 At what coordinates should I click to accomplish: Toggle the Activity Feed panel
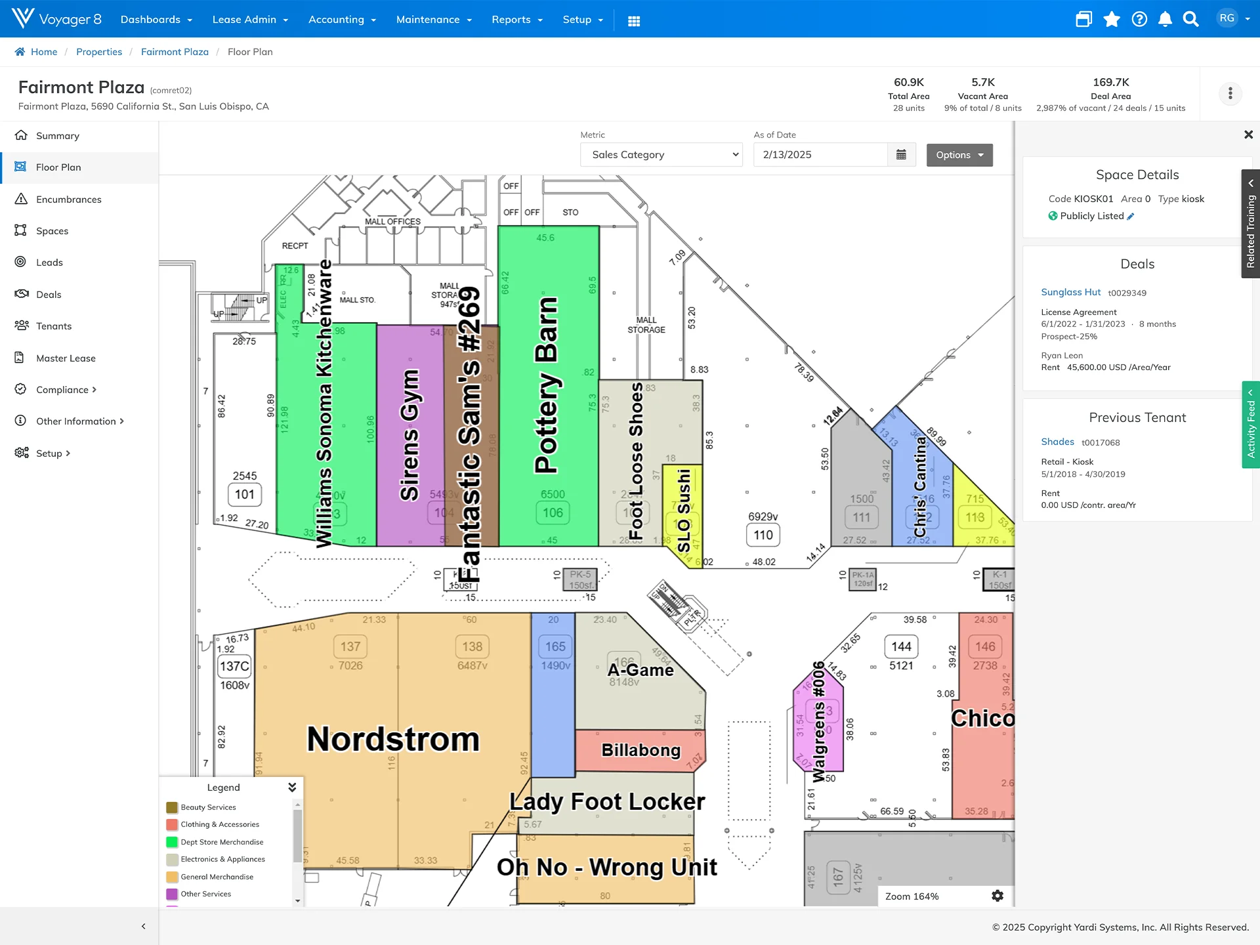[1251, 426]
